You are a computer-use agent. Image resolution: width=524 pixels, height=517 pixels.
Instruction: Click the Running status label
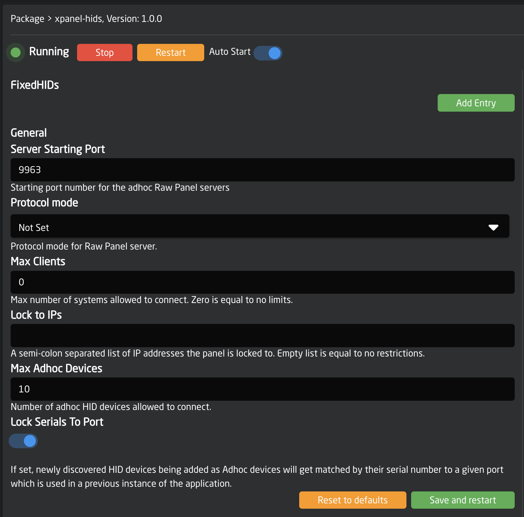point(49,52)
